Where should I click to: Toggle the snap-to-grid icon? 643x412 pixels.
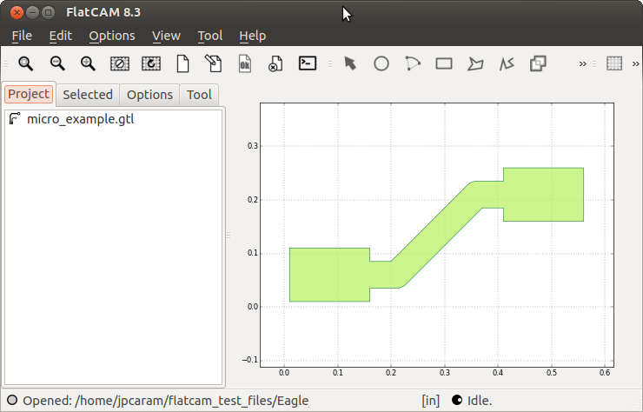(614, 63)
